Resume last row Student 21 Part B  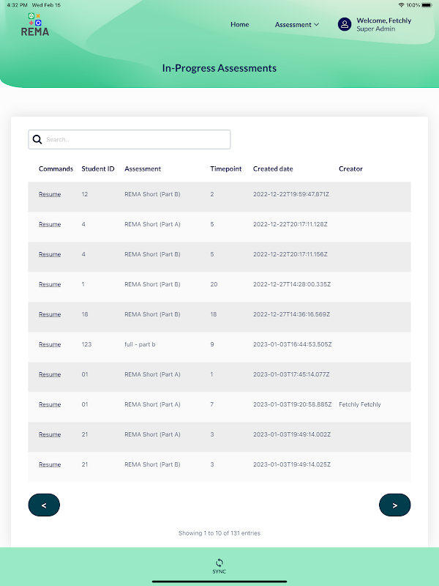click(50, 464)
